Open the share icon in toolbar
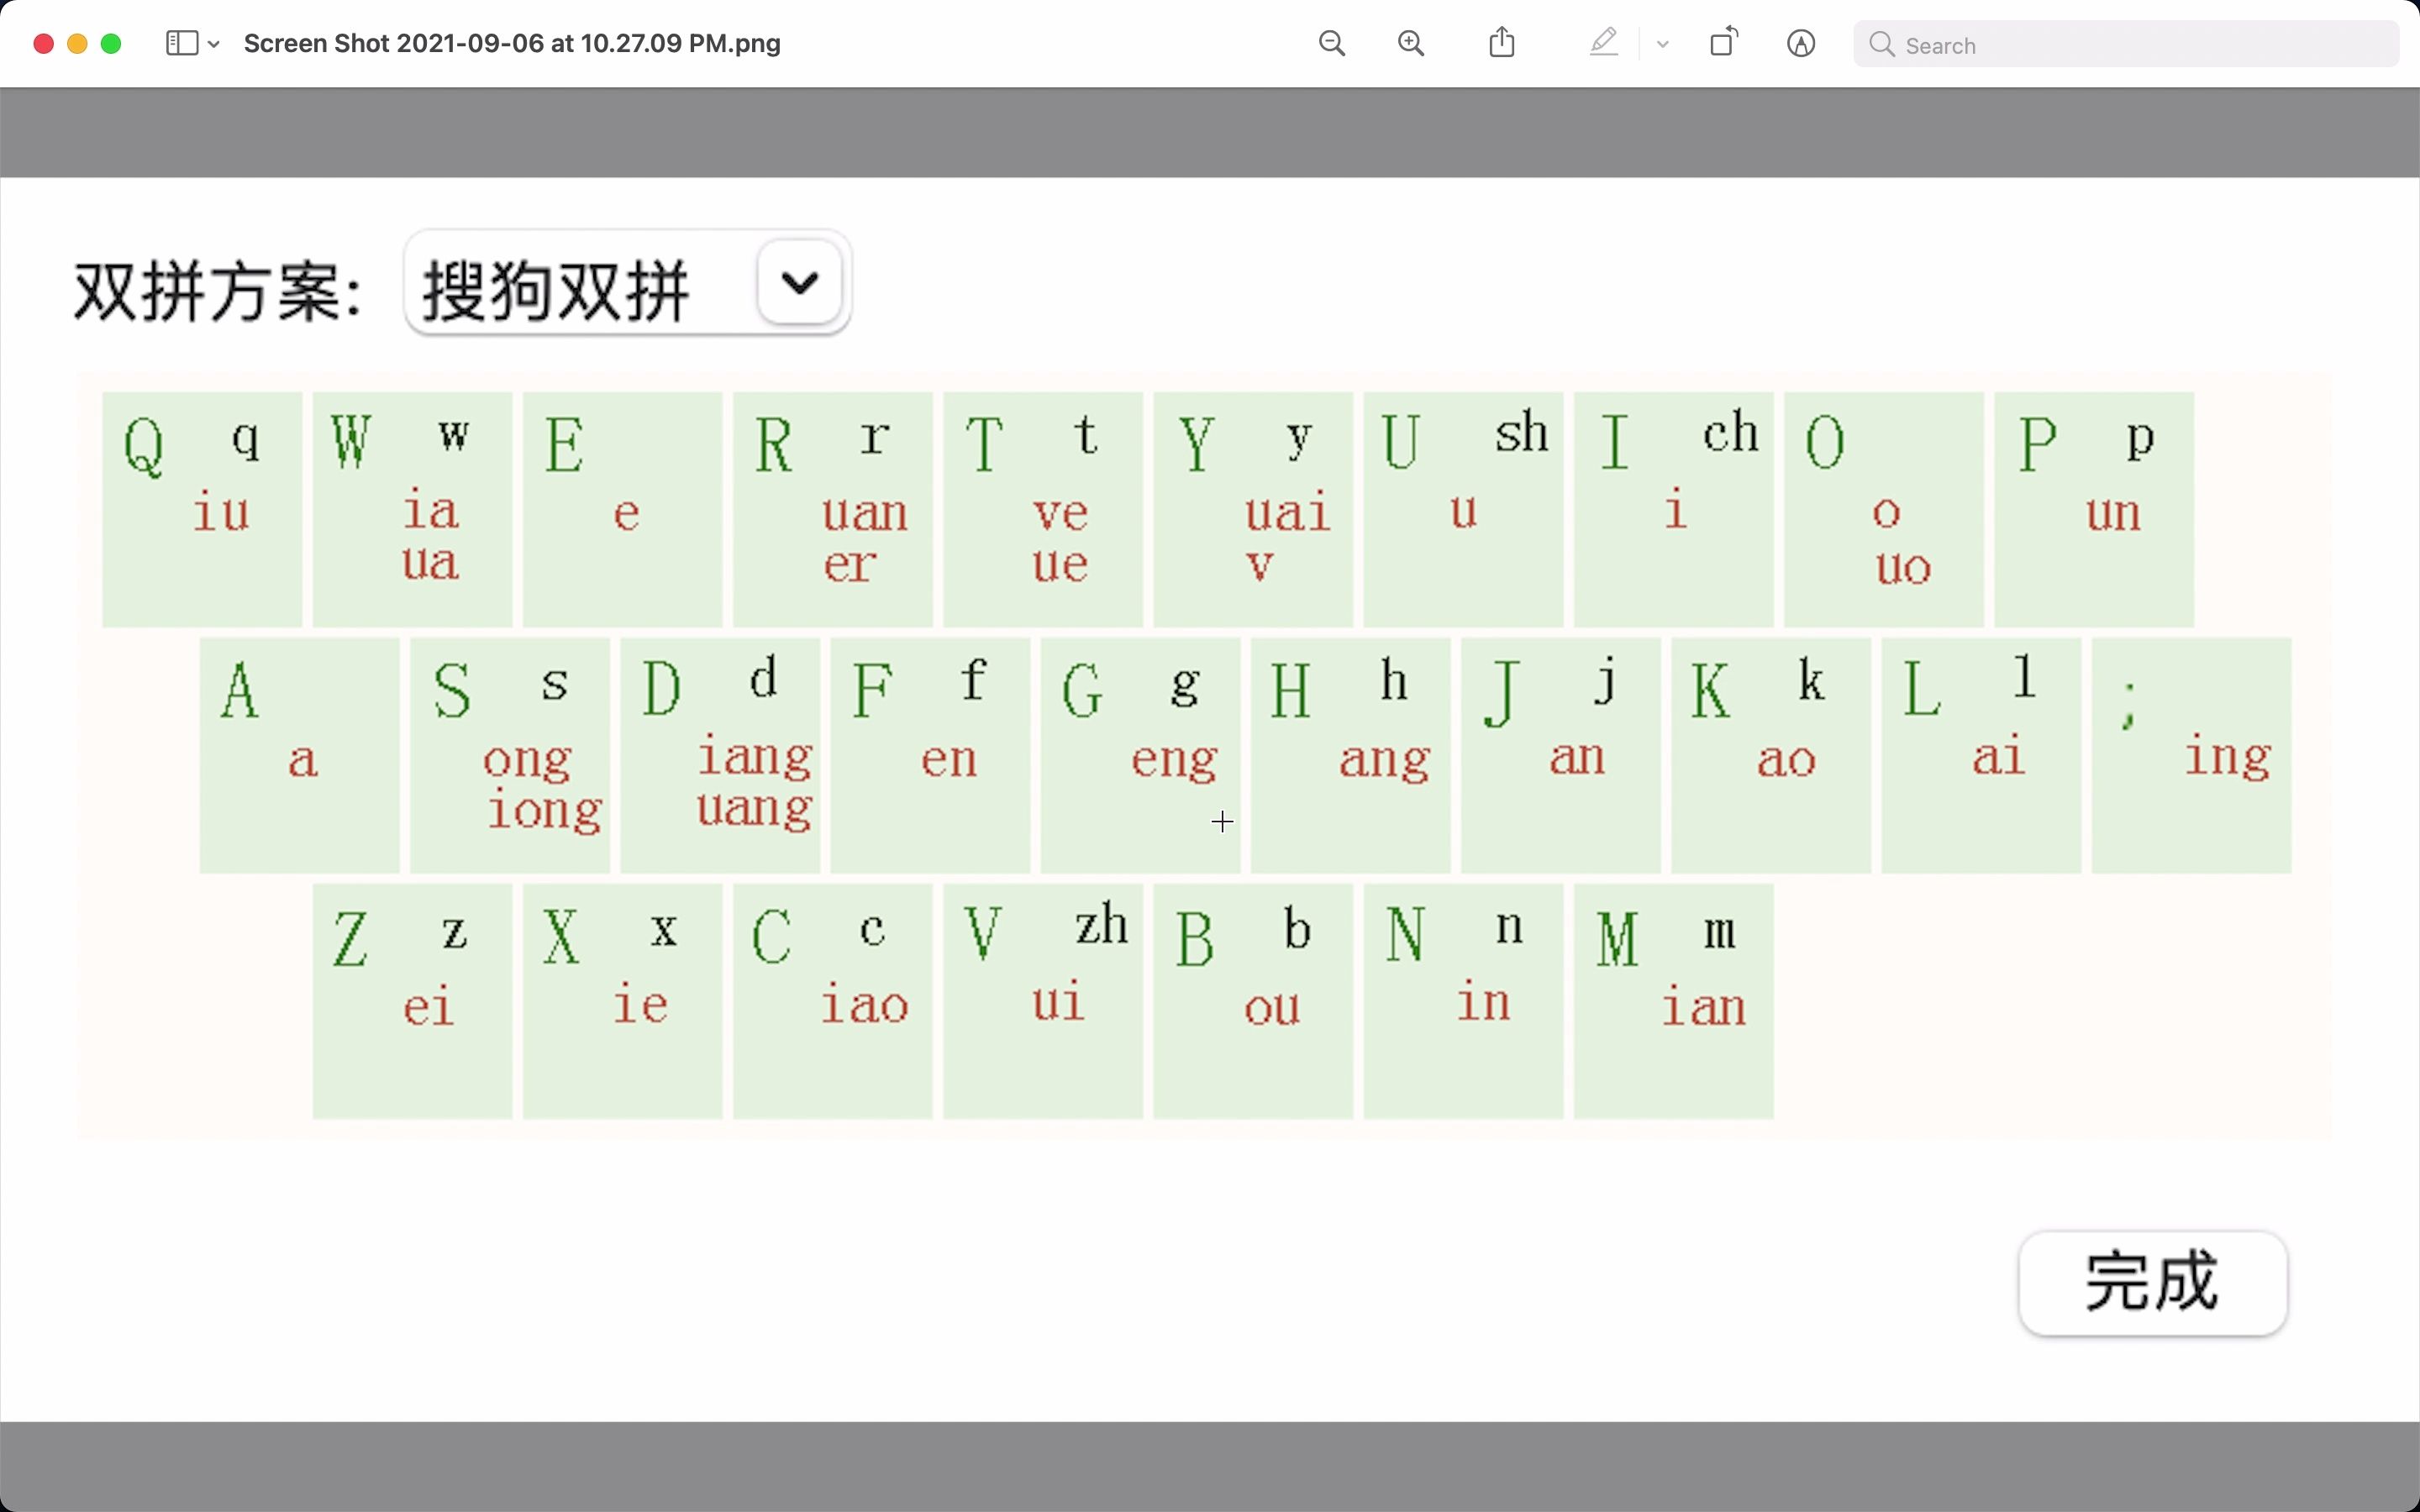2420x1512 pixels. [x=1502, y=42]
